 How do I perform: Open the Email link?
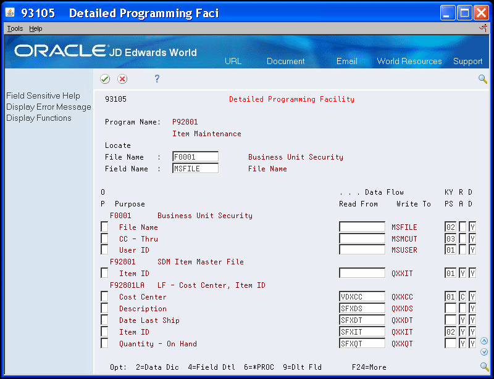tap(346, 61)
